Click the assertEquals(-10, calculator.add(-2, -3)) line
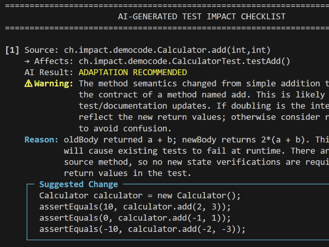Screen dimensions: 329x247 click(142, 229)
